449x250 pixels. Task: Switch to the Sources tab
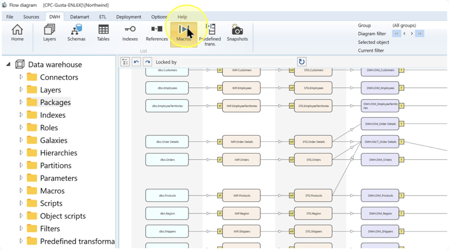coord(31,17)
